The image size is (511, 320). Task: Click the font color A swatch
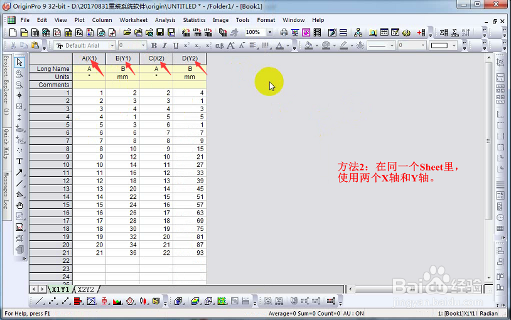(x=280, y=46)
